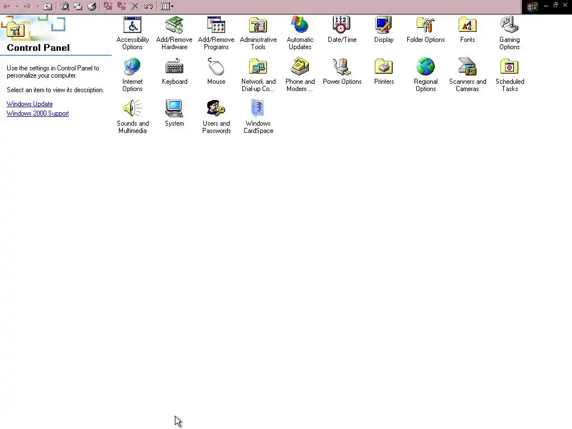
Task: Expand the Back history dropdown arrow
Action: click(x=17, y=6)
